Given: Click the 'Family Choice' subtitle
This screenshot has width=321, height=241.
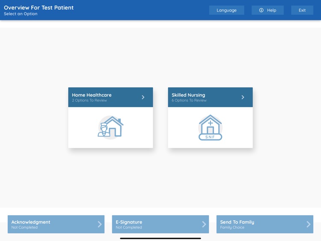Looking at the screenshot, I should (x=232, y=227).
